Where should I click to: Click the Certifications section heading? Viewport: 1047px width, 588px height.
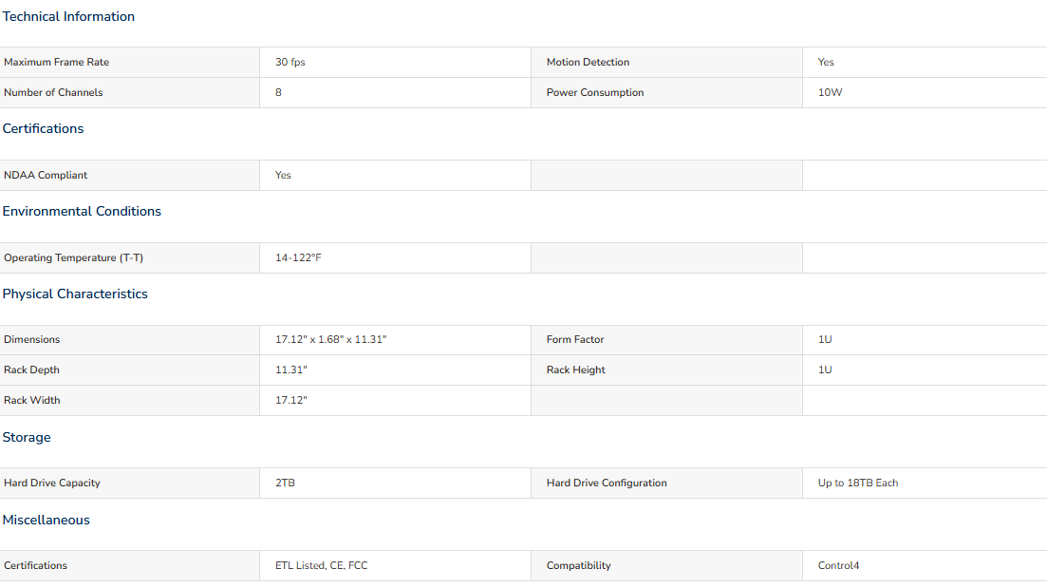[43, 129]
